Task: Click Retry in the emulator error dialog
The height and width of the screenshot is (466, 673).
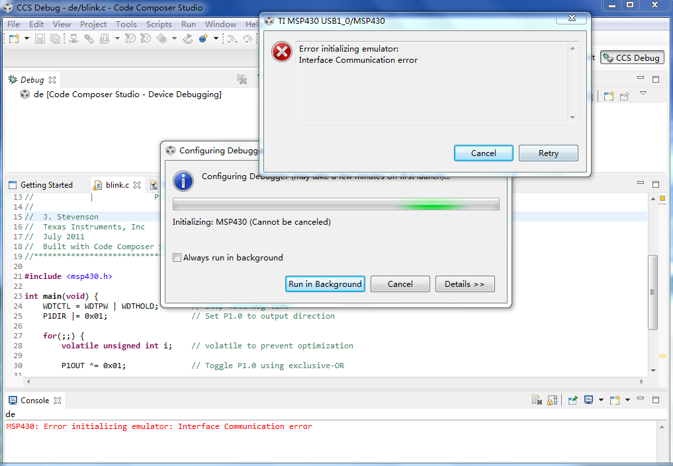Action: pos(549,153)
